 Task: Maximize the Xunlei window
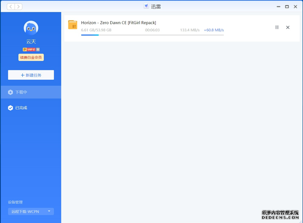click(x=287, y=6)
